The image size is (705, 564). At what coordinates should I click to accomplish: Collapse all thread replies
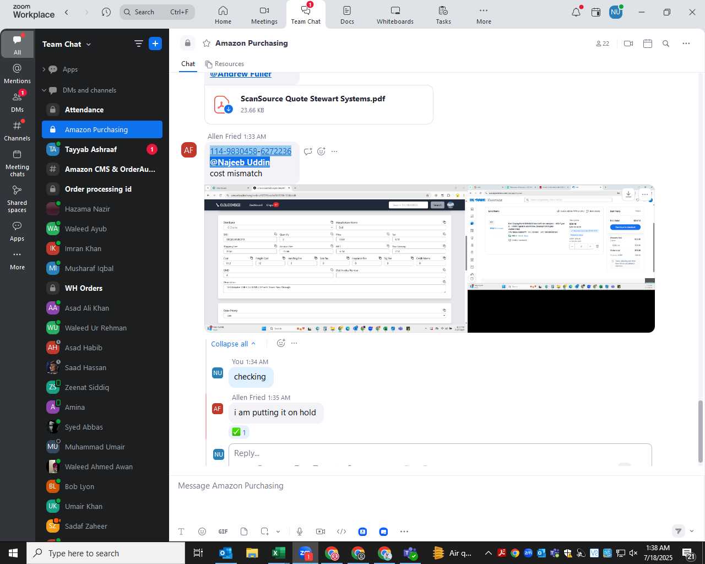click(234, 344)
